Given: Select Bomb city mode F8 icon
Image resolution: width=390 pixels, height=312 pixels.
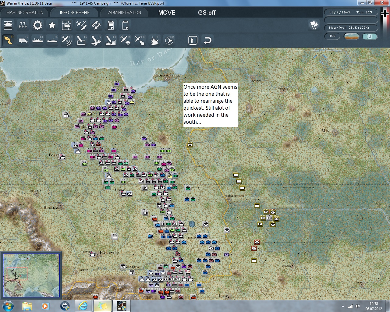Looking at the screenshot, I should [x=111, y=40].
